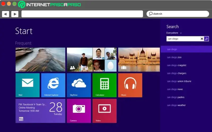Clear the san diego search text with X
Viewport: 212px width, 132px height.
click(202, 39)
